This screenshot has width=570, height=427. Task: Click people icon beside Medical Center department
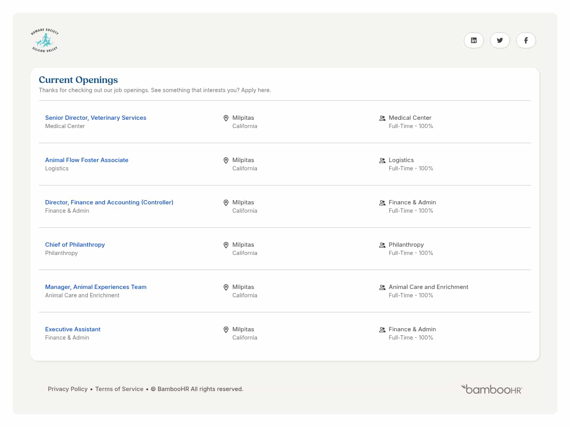click(382, 118)
